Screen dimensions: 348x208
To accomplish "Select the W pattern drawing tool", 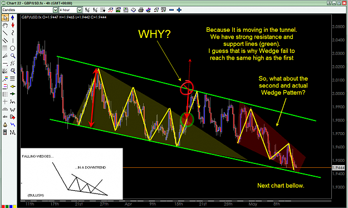I will 13,109.
